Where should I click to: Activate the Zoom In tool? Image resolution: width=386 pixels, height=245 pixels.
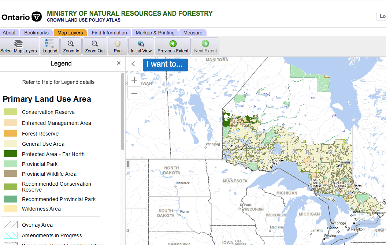pos(71,46)
